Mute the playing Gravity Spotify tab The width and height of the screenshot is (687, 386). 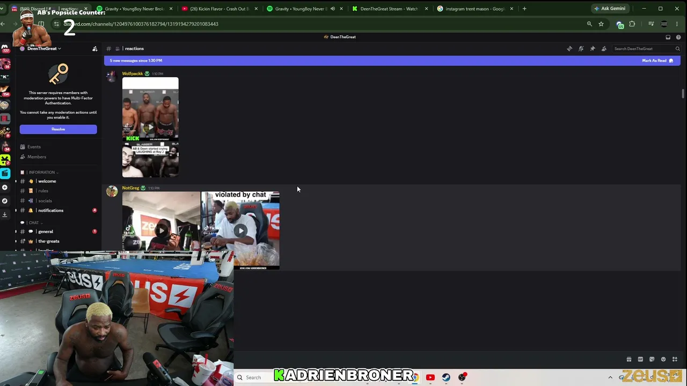[333, 9]
